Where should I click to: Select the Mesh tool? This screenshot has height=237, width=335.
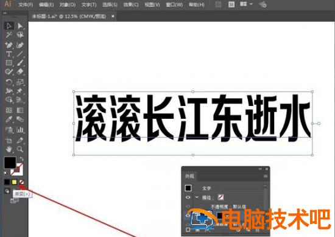click(x=9, y=110)
